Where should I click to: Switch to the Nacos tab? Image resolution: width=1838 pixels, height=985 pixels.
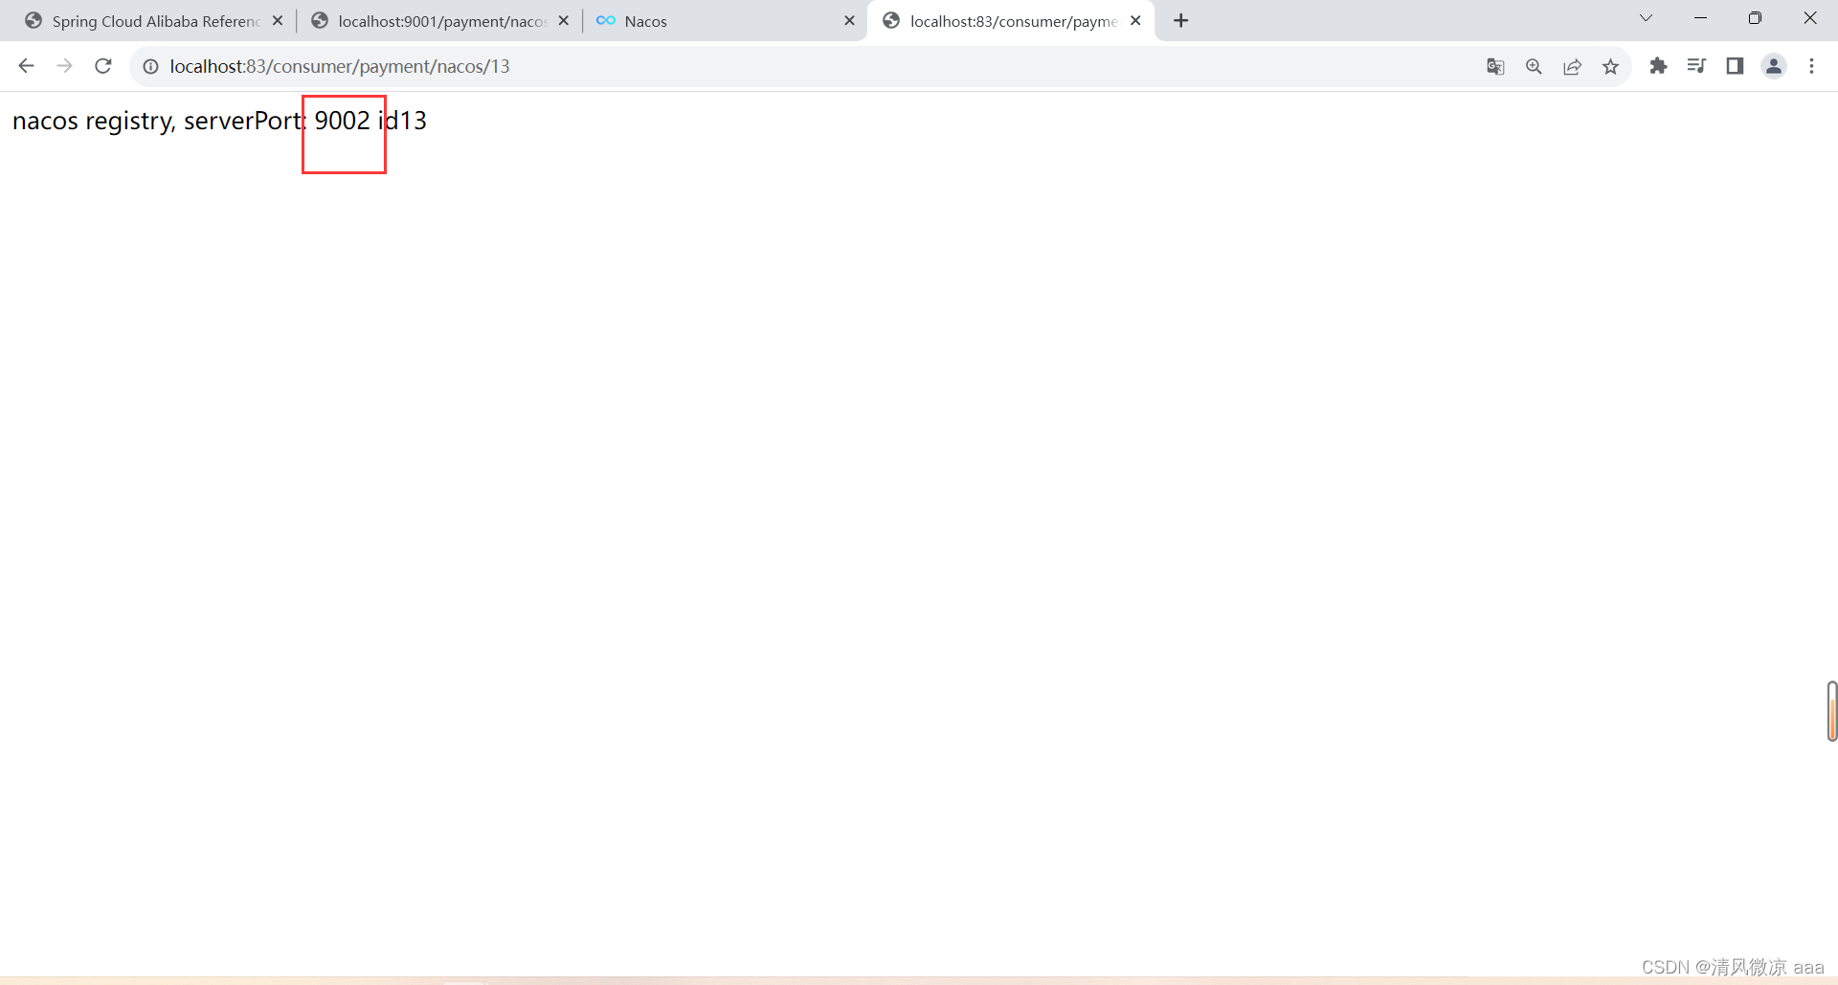coord(726,21)
